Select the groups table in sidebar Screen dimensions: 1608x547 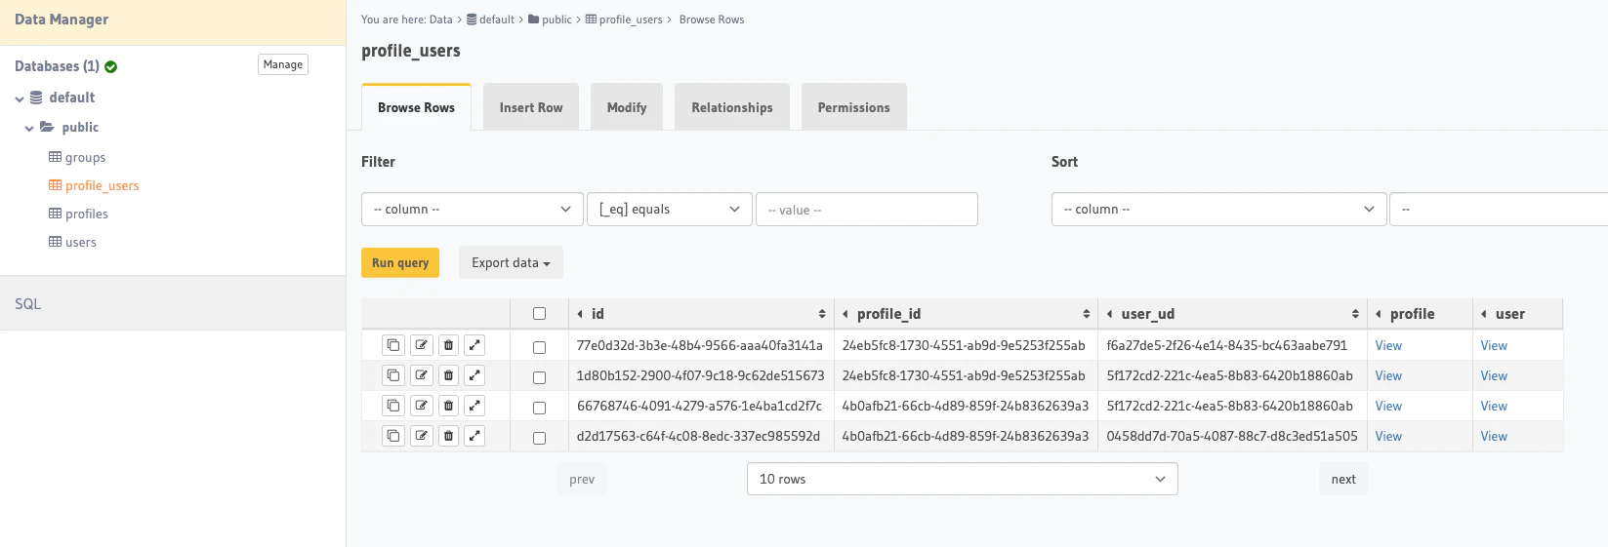tap(77, 157)
